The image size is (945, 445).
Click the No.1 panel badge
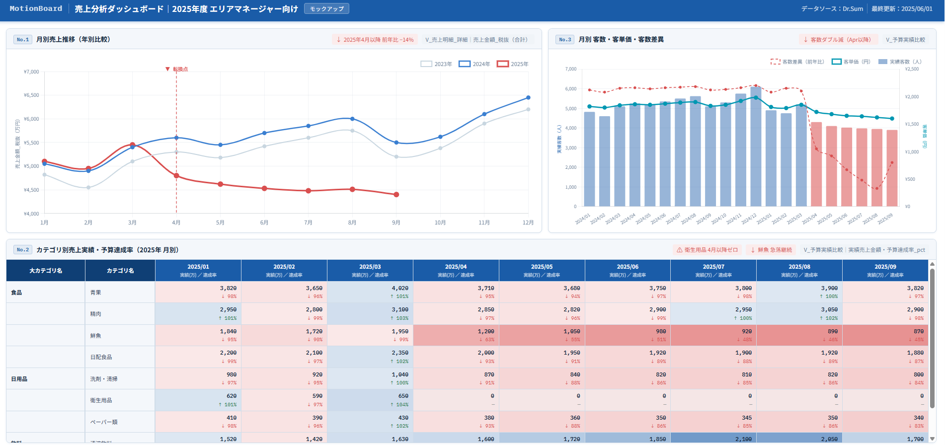click(23, 40)
